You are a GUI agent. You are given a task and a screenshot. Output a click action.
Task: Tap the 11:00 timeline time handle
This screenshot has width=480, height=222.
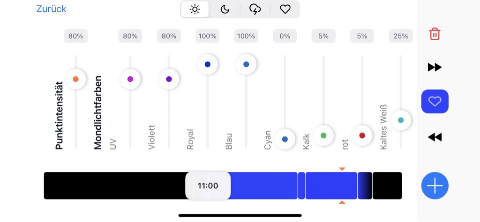[208, 186]
